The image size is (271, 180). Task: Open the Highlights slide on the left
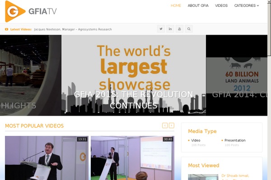pyautogui.click(x=31, y=75)
